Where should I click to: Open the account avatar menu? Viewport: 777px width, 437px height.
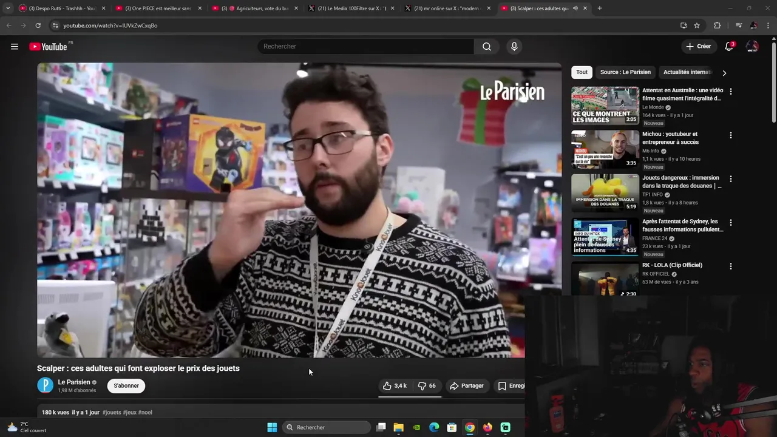pyautogui.click(x=752, y=47)
